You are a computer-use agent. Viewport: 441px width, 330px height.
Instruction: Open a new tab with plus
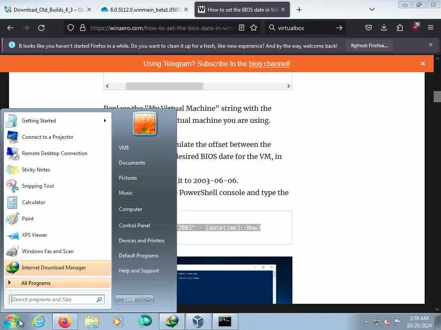[x=299, y=10]
